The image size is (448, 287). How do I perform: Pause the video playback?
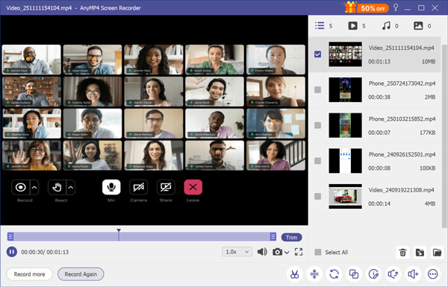(12, 252)
